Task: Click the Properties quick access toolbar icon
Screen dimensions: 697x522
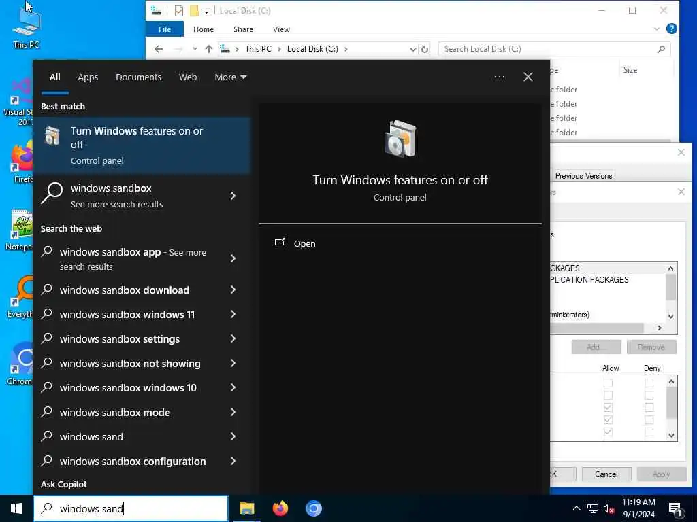Action: coord(179,11)
